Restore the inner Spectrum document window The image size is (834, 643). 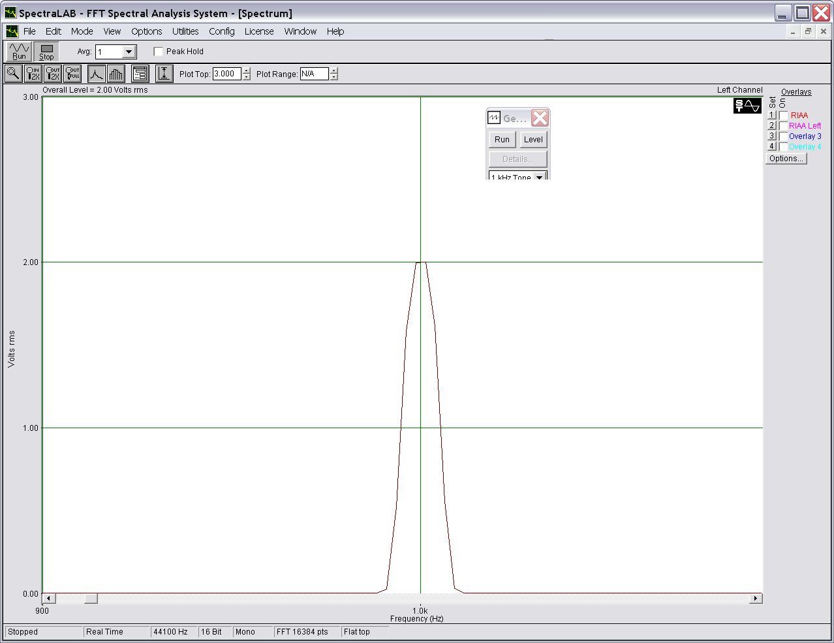click(808, 31)
